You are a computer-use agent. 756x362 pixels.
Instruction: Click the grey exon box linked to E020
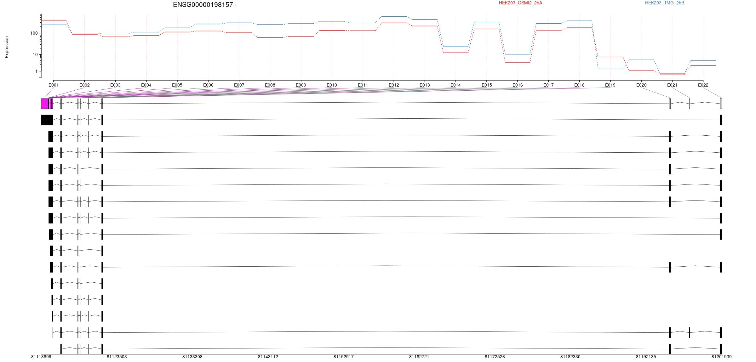pyautogui.click(x=670, y=104)
